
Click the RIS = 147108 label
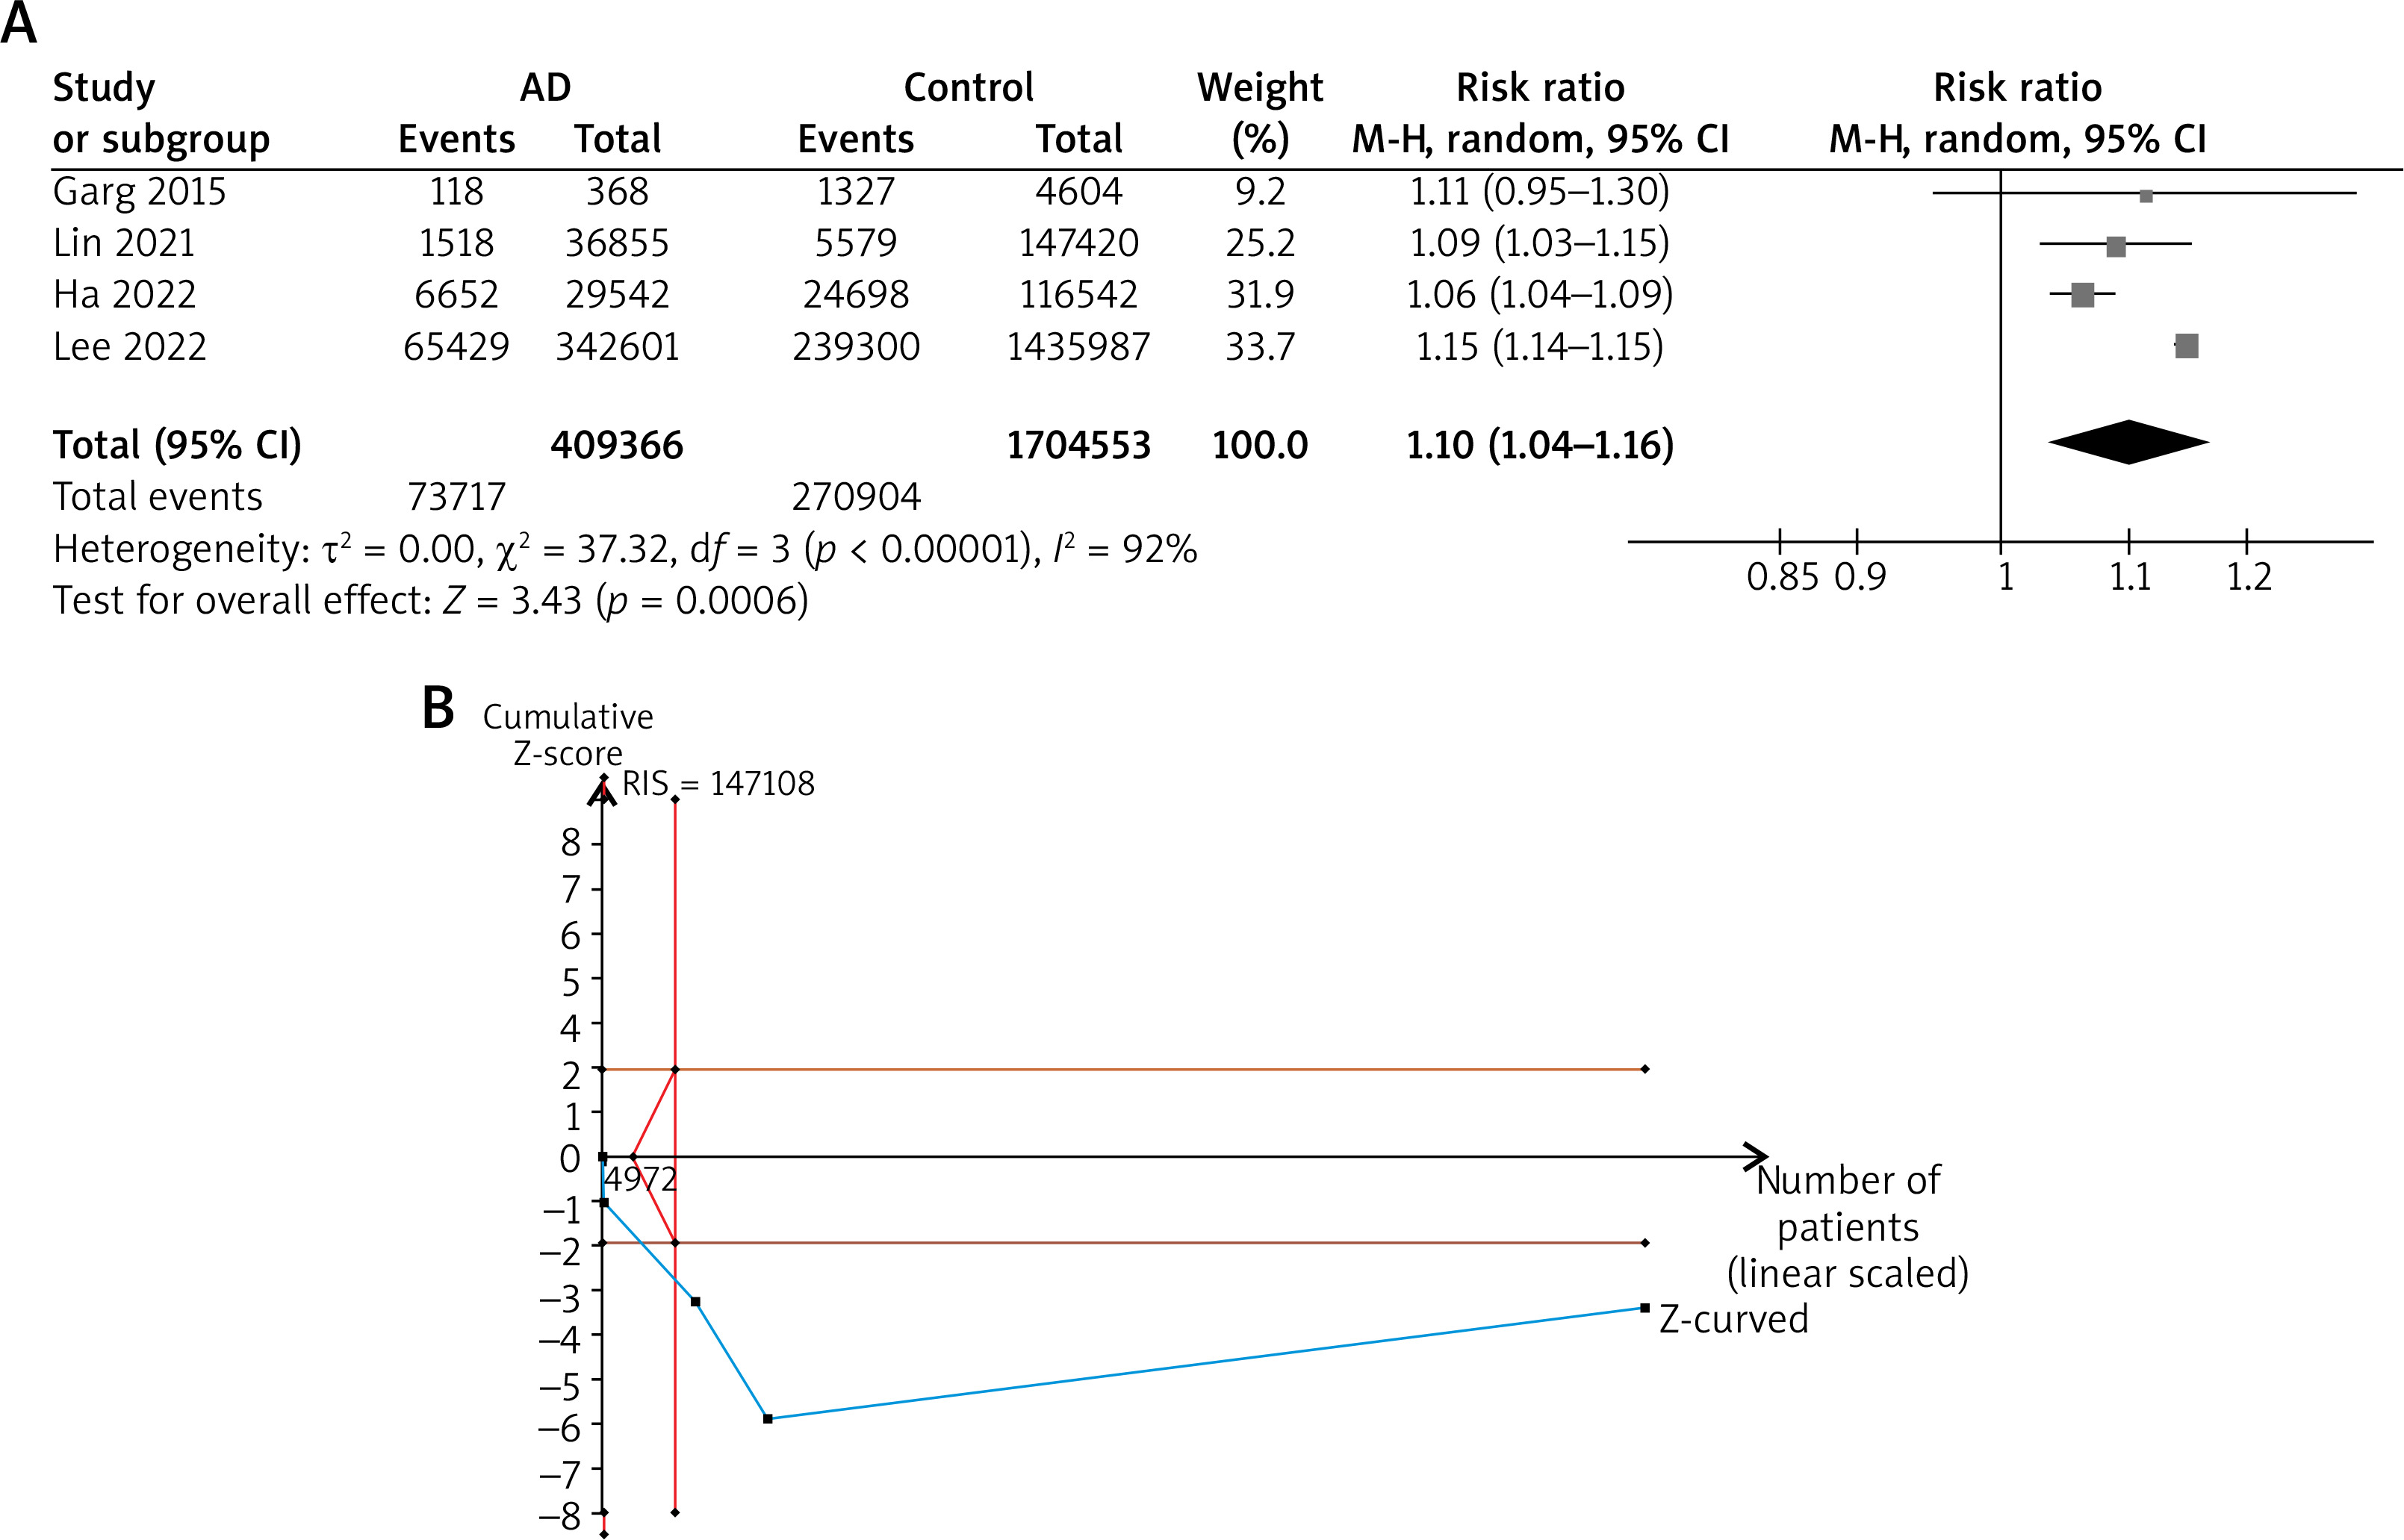click(718, 783)
